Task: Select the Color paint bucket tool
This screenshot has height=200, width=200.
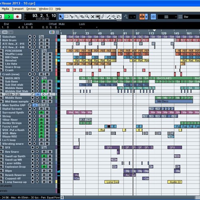Action: [119, 17]
